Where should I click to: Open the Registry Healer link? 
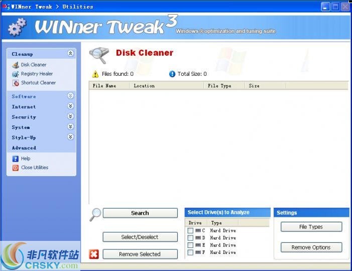(x=37, y=74)
